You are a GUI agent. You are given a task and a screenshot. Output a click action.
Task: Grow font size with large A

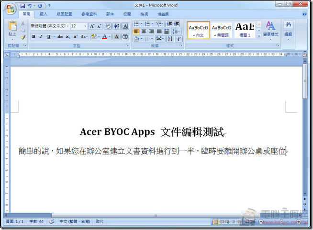click(x=92, y=26)
